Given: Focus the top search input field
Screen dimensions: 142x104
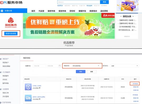Looking at the screenshot, I should [x=79, y=2].
